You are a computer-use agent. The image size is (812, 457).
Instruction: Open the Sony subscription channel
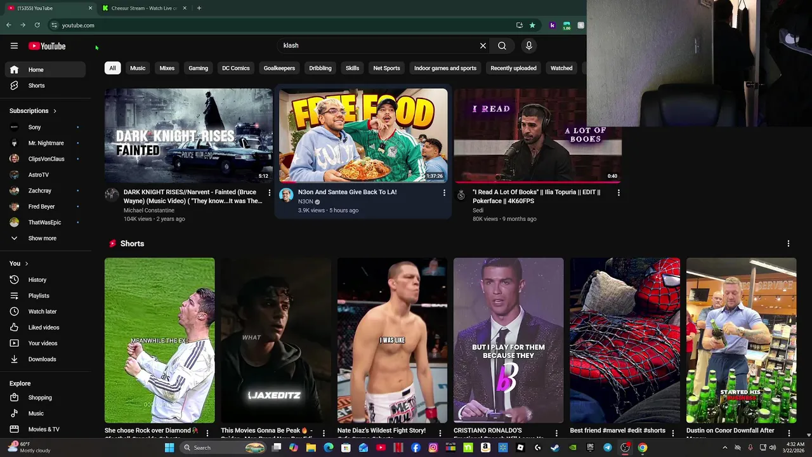pyautogui.click(x=44, y=127)
